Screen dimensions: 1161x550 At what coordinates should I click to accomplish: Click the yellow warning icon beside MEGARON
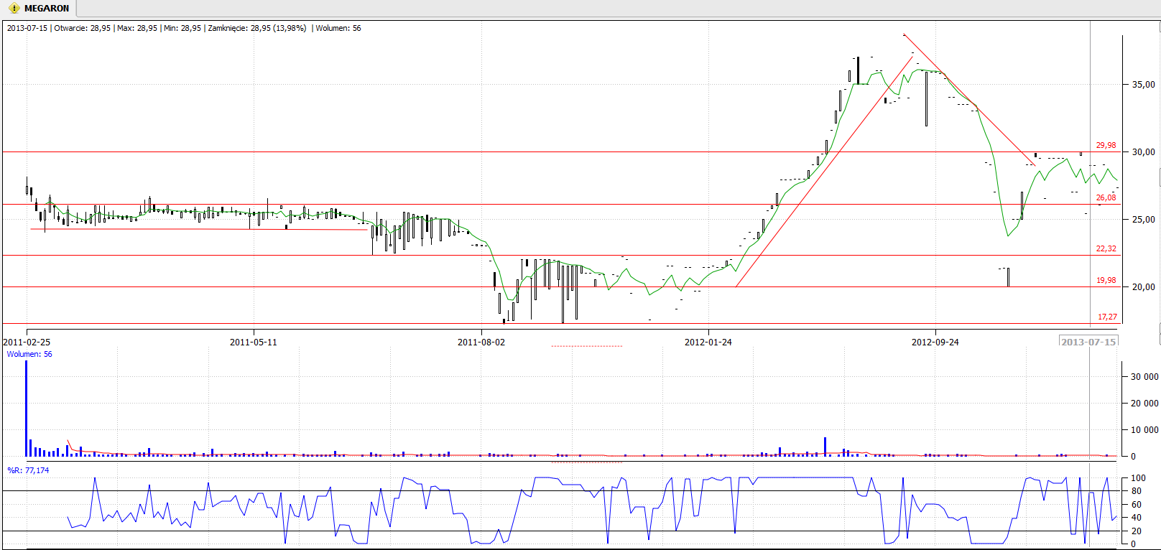click(14, 9)
